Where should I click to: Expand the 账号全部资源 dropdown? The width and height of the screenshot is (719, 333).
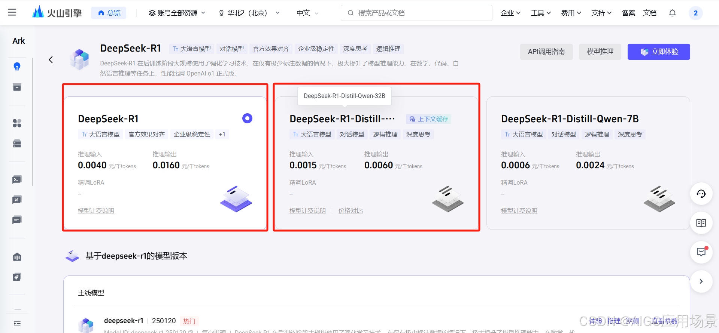(x=177, y=13)
